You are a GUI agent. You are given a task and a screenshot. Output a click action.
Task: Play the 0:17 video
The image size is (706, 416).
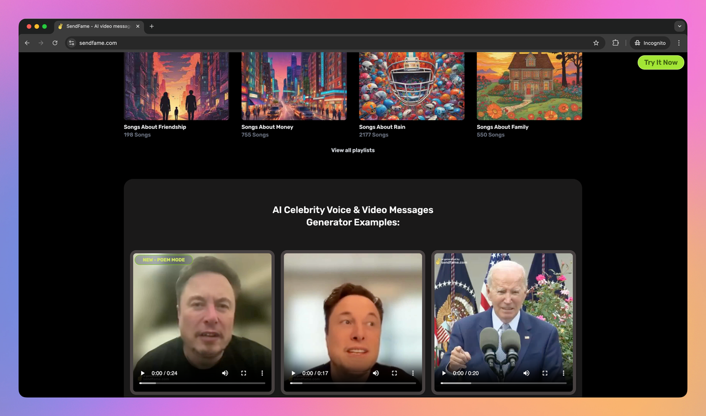(294, 373)
